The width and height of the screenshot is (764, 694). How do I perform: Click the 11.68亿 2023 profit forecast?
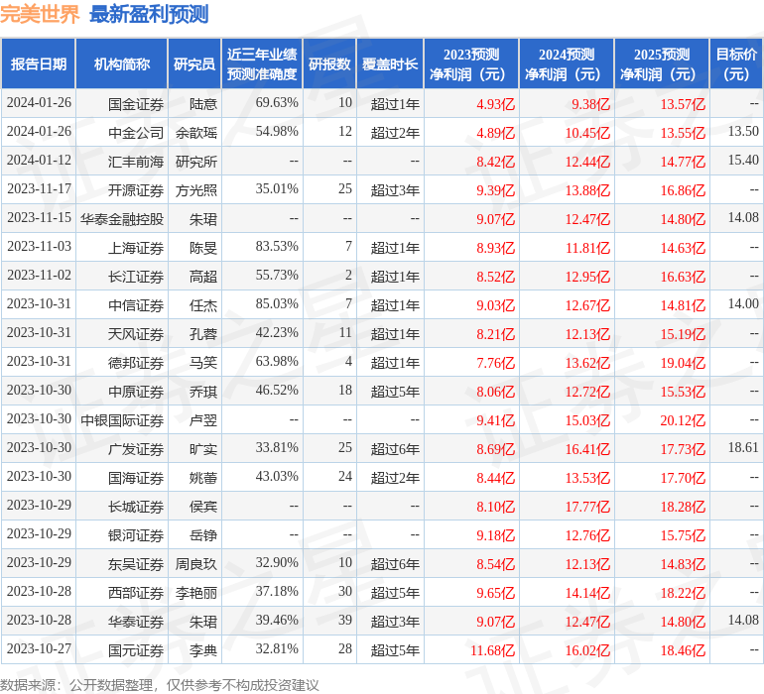[x=492, y=650]
